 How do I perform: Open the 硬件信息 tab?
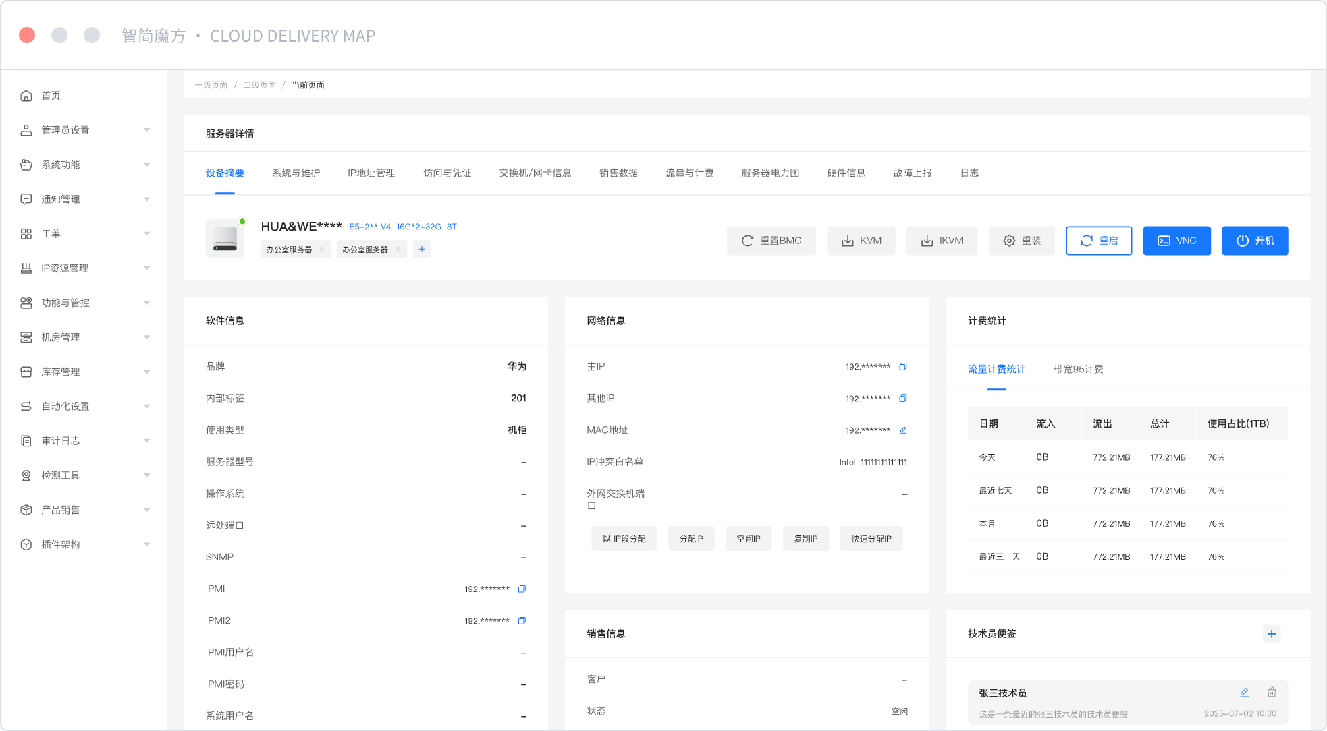[846, 173]
